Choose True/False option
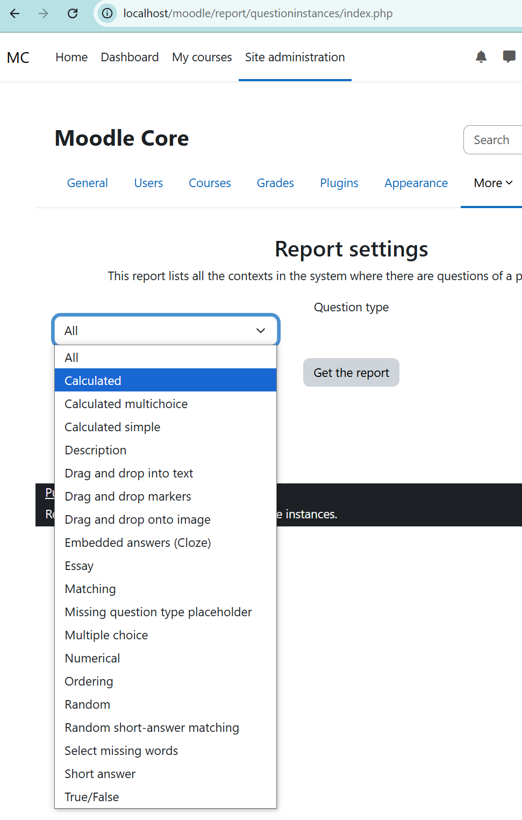 pos(166,796)
